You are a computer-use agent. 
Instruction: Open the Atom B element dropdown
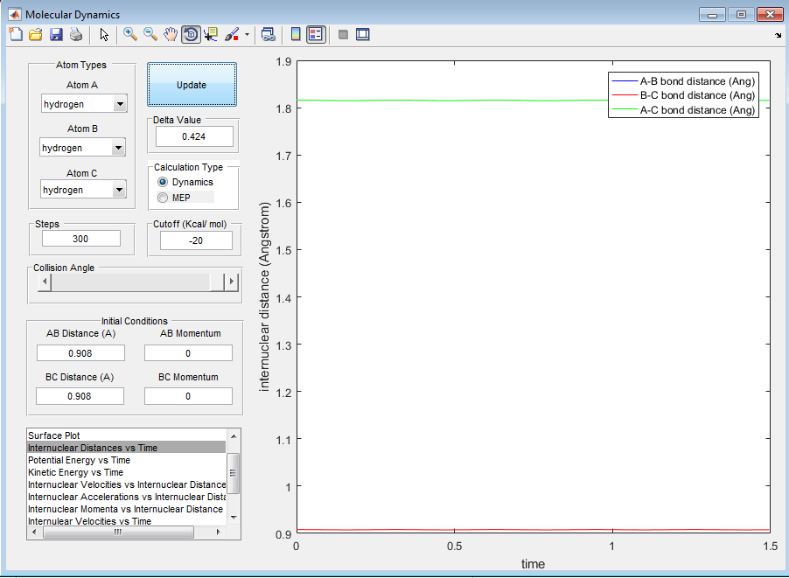coord(119,148)
